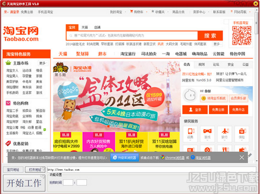Click the shopping cart icon in top navigation
The height and width of the screenshot is (194, 260).
(x=132, y=11)
